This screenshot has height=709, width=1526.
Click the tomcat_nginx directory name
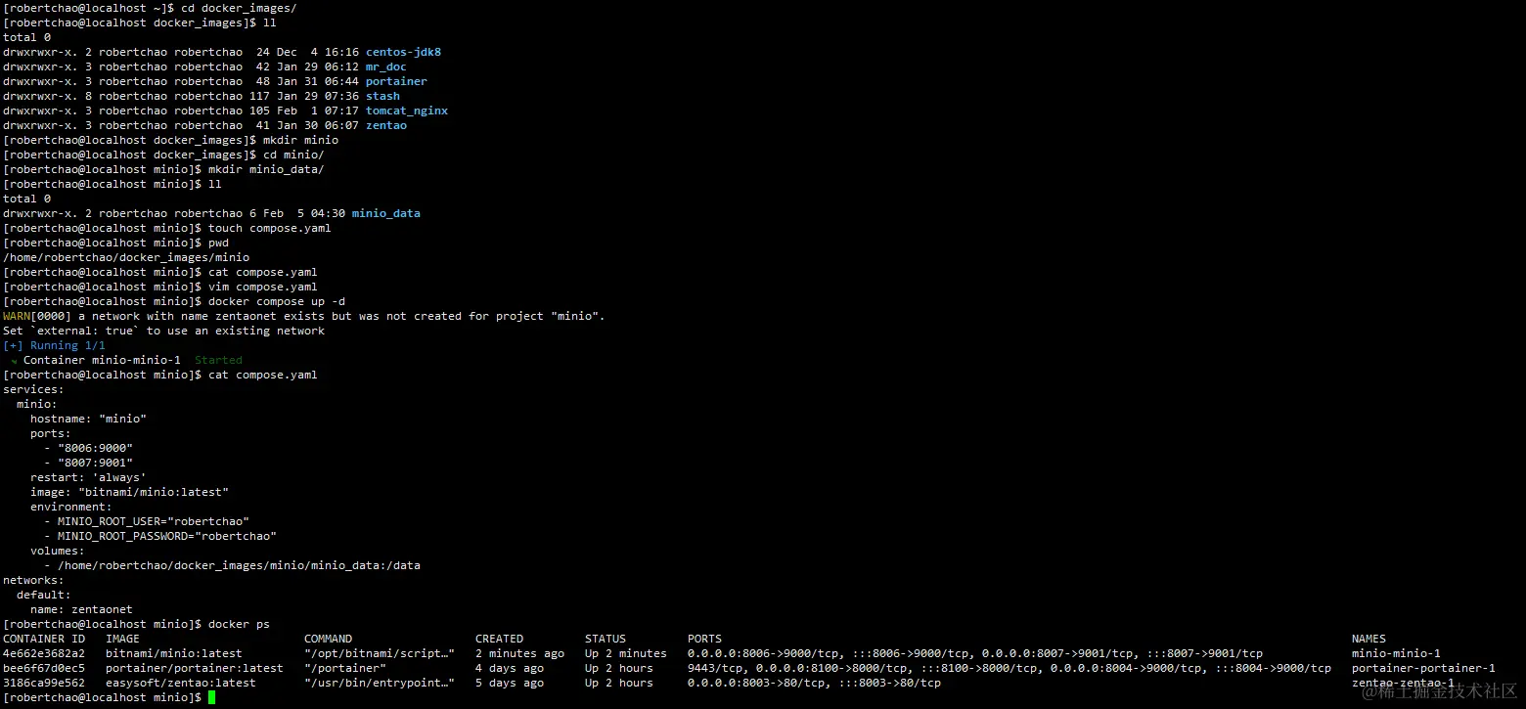[407, 111]
